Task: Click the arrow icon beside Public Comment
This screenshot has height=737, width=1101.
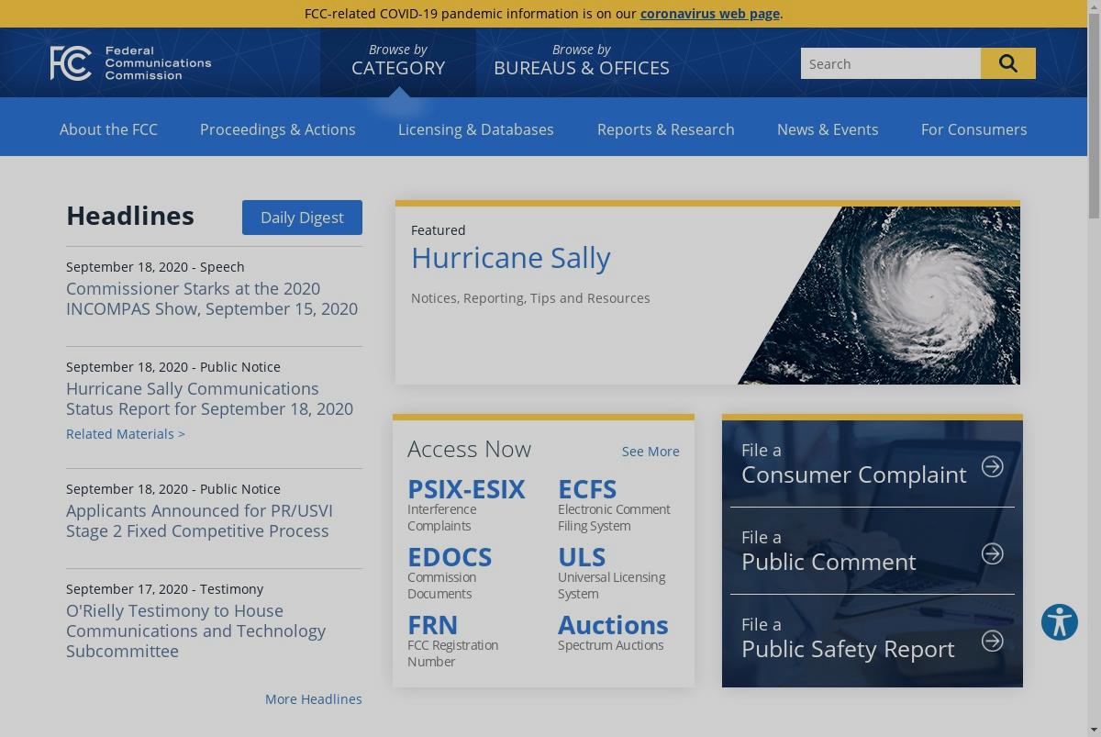Action: coord(993,553)
